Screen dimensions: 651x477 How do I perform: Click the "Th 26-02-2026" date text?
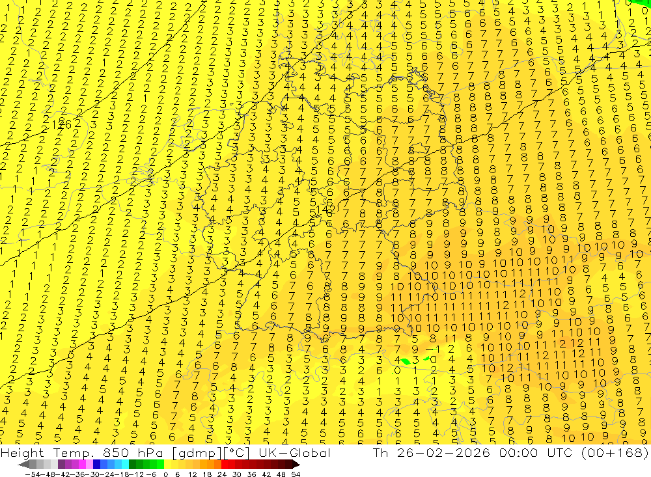(432, 452)
